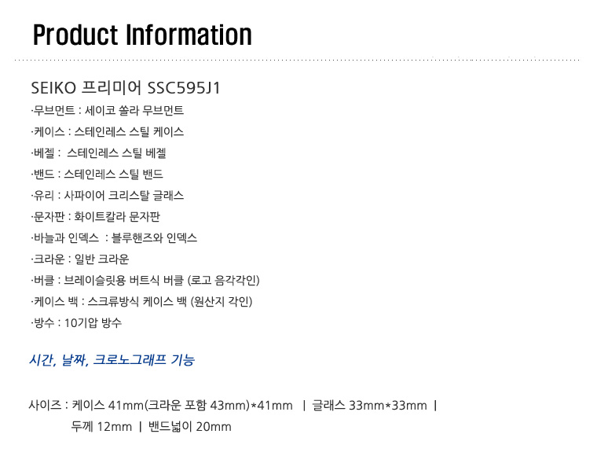Image resolution: width=597 pixels, height=467 pixels.
Task: Select the SEIKO 프리미어 SSC595J1 title
Action: click(126, 88)
